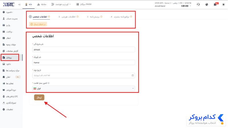
Task: Open کپی‌ترید هوشمند dropdown menu
Action: [61, 4]
